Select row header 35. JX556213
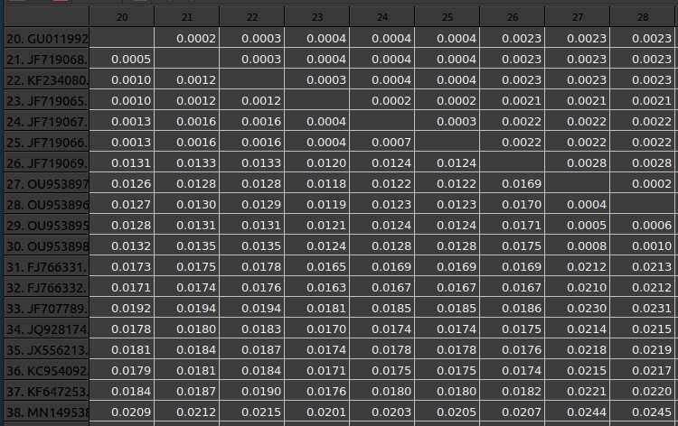Viewport: 678px width, 426px height. click(47, 349)
